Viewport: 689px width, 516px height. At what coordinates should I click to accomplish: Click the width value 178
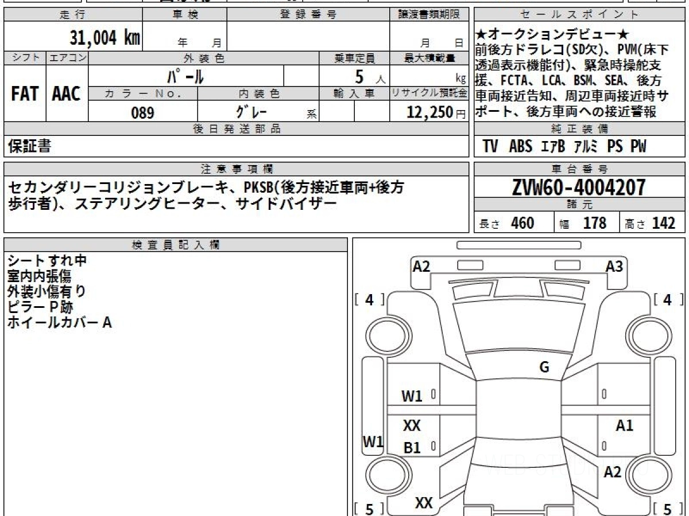click(x=594, y=223)
